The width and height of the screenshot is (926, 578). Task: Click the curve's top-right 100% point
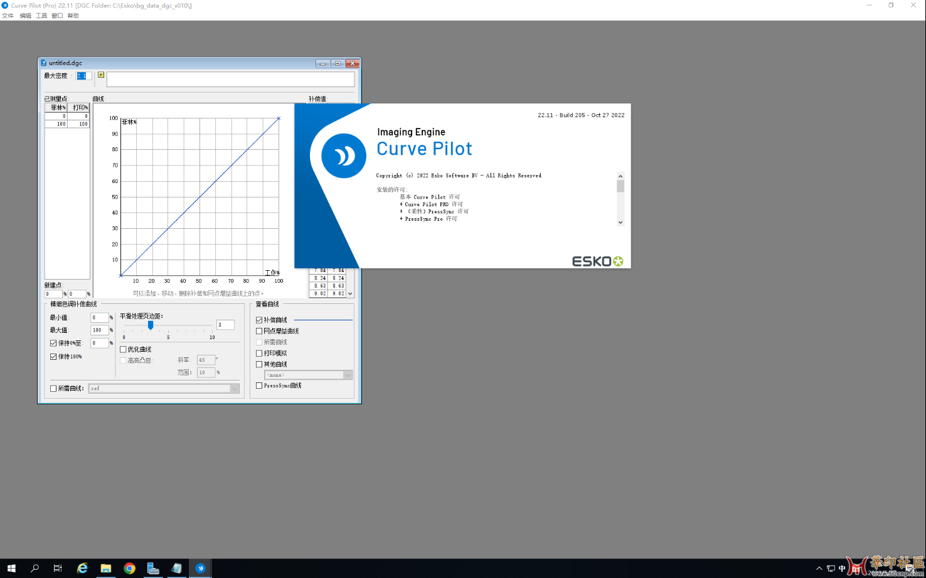[279, 118]
